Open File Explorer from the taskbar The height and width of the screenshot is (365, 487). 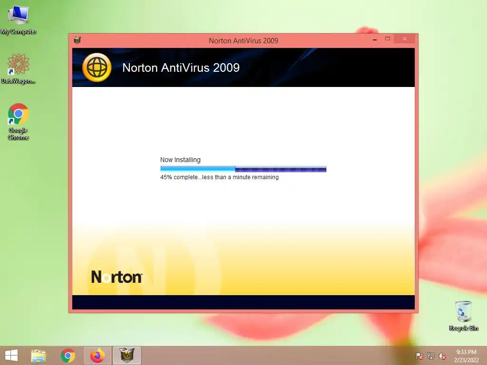click(x=39, y=355)
